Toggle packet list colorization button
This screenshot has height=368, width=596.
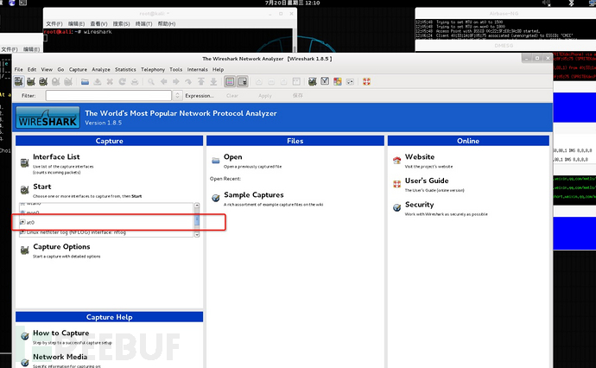coord(230,82)
